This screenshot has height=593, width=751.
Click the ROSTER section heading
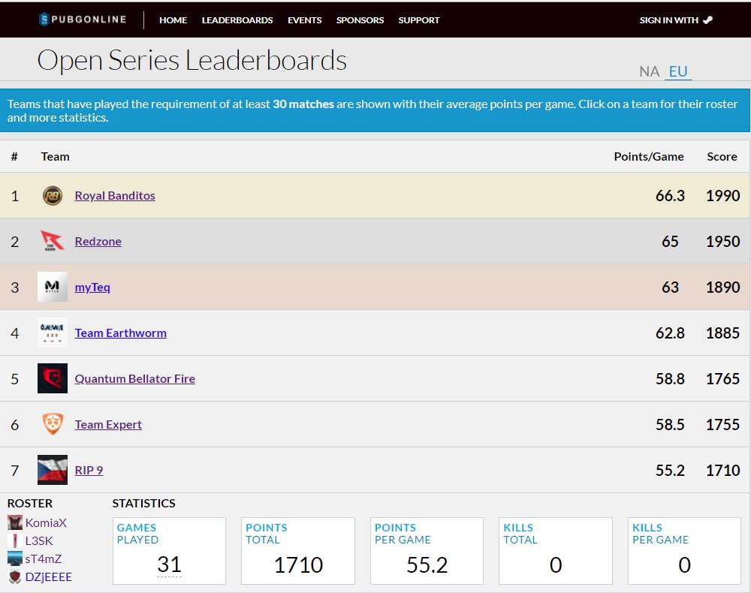click(30, 504)
